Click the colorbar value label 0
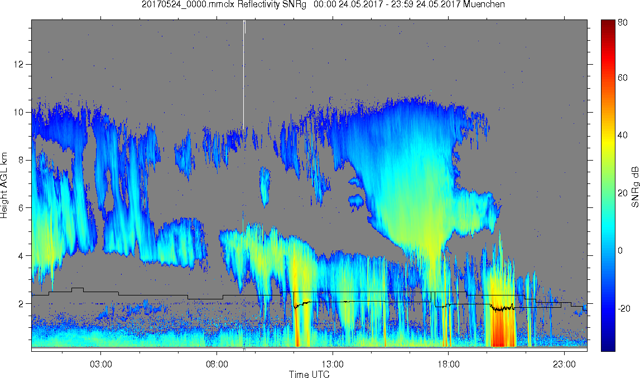640x378 pixels. point(620,250)
